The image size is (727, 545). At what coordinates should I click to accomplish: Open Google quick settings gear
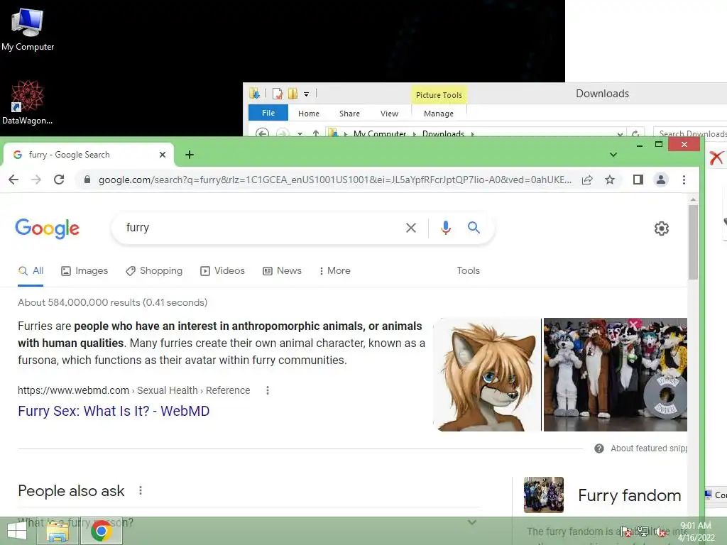[x=662, y=229]
